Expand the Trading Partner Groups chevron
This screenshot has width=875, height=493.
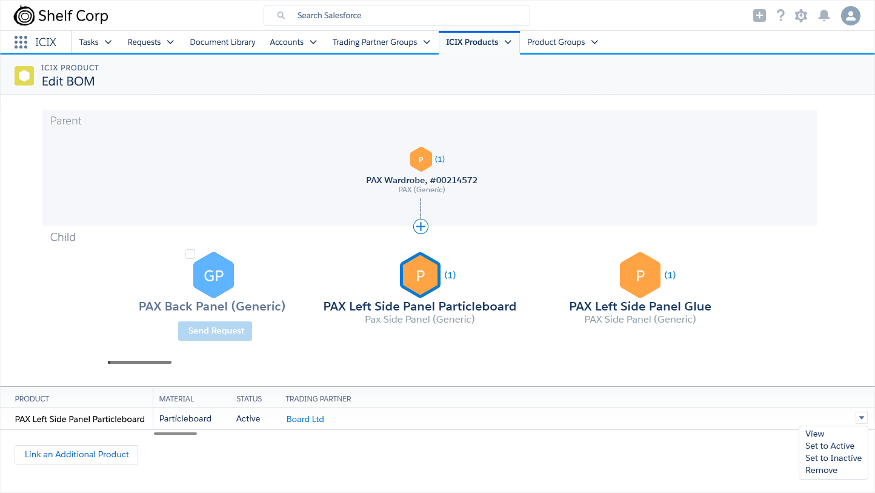(x=427, y=42)
